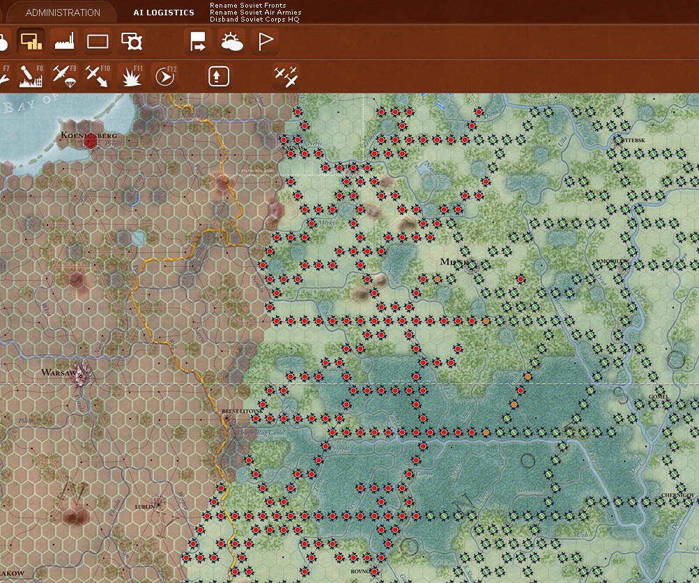Click the Gomel map label
699x583 pixels.
[x=659, y=397]
